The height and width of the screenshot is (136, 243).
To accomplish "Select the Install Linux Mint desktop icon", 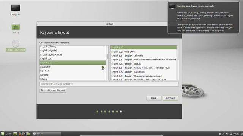I will pyautogui.click(x=16, y=46).
